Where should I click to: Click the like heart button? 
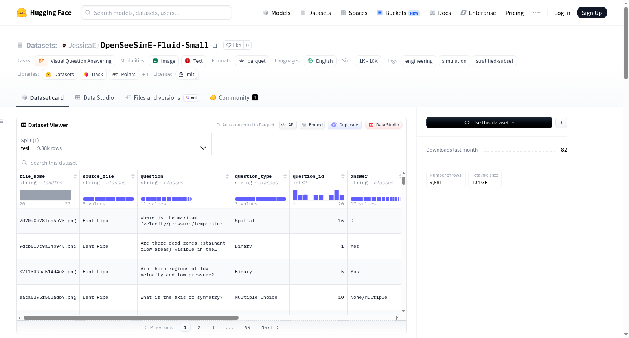(234, 45)
